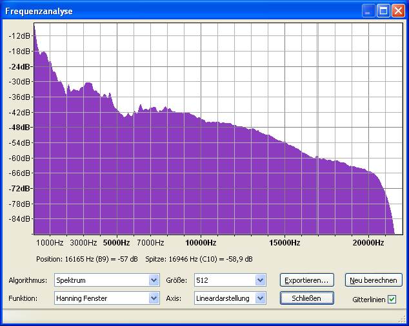The image size is (409, 326).
Task: Click the 10000Hz label on frequency axis
Action: pyautogui.click(x=201, y=243)
